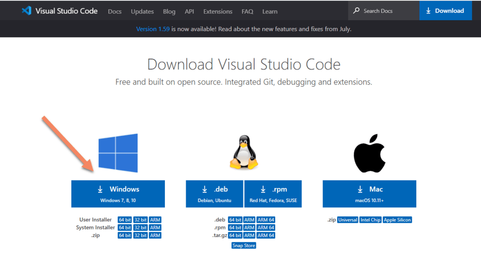
Task: Open the Version 1.59 link
Action: coord(153,29)
